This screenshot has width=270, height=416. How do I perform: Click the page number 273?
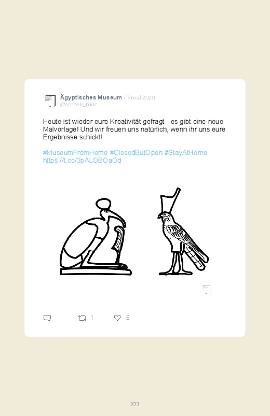tap(135, 404)
